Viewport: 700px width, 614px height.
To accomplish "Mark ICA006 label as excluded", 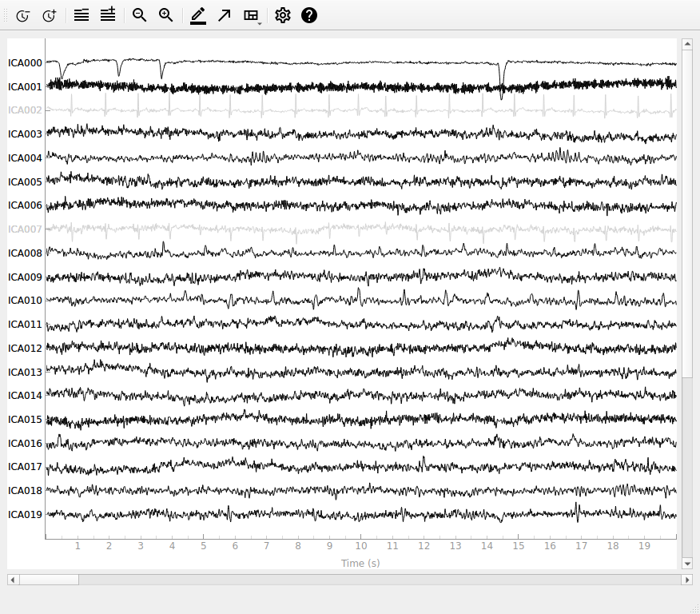I will point(25,205).
